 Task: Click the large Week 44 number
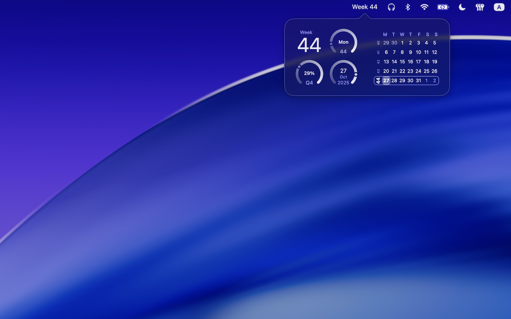[309, 45]
